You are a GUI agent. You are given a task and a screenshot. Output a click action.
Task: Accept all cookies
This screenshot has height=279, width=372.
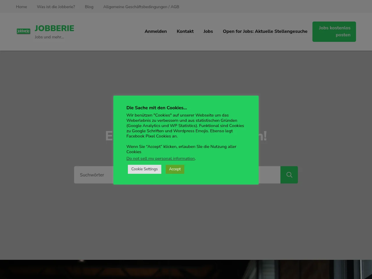pos(175,169)
